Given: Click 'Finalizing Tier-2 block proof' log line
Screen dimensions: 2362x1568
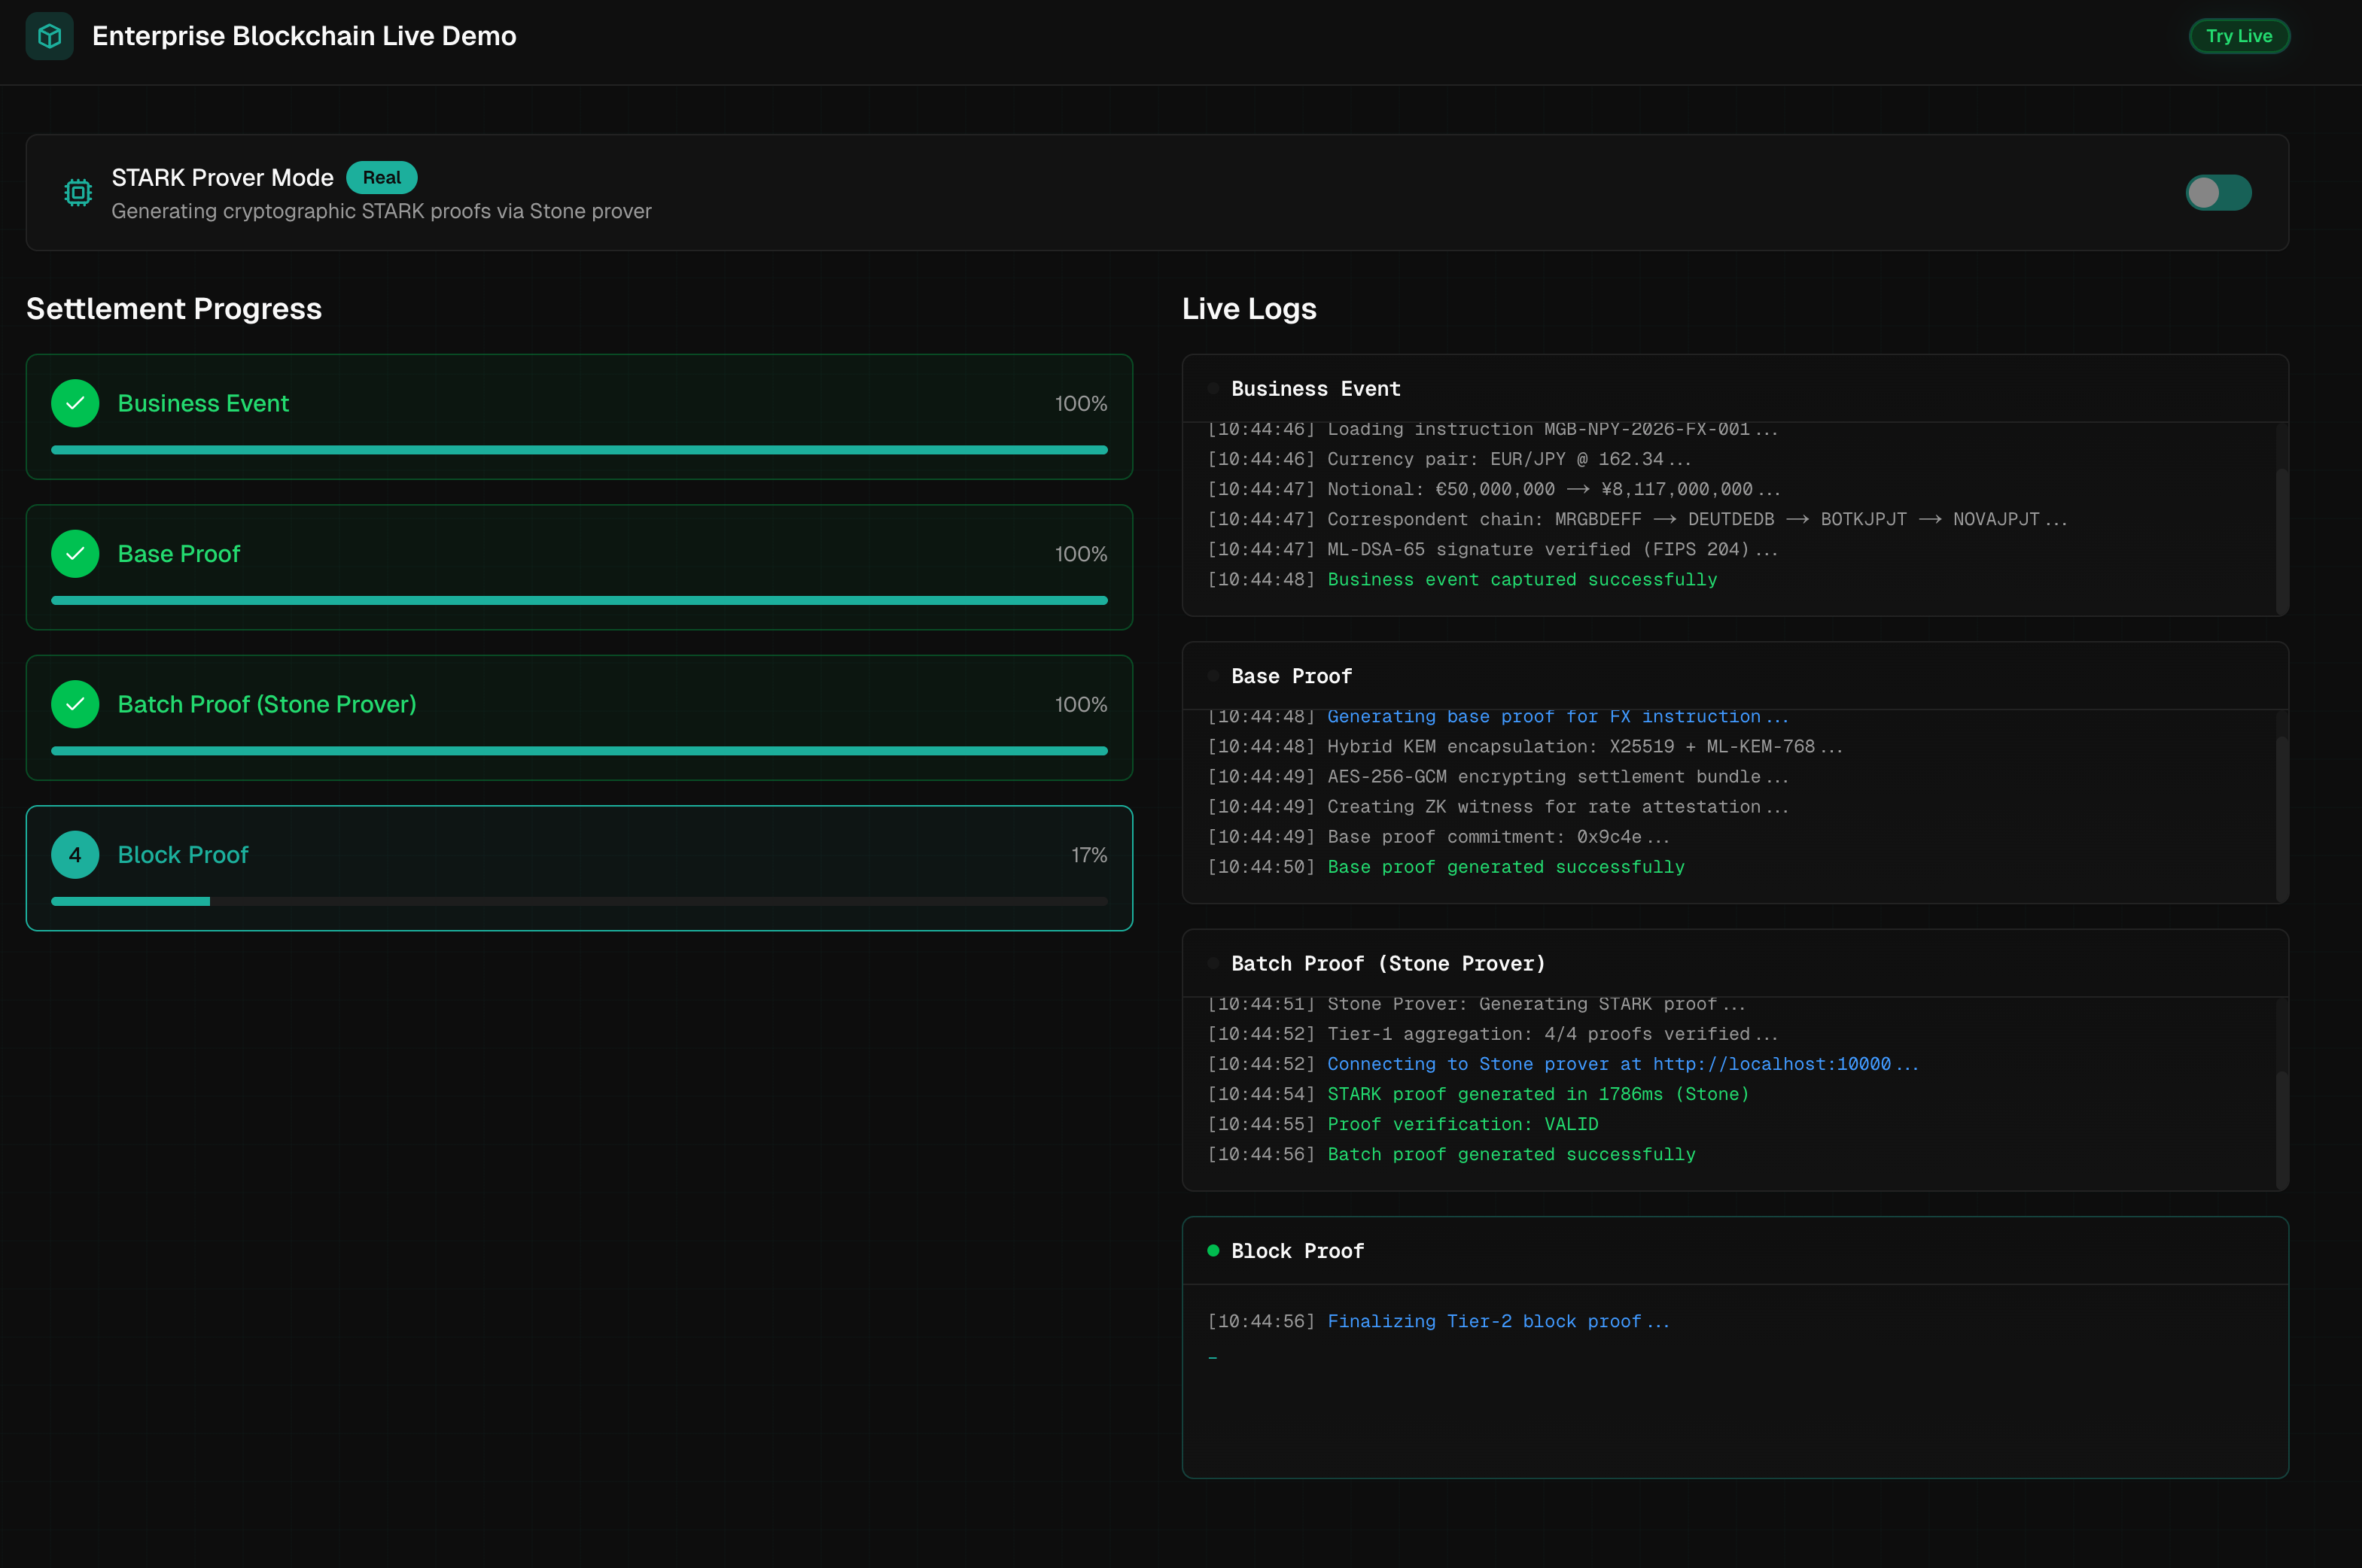Looking at the screenshot, I should 1438,1321.
